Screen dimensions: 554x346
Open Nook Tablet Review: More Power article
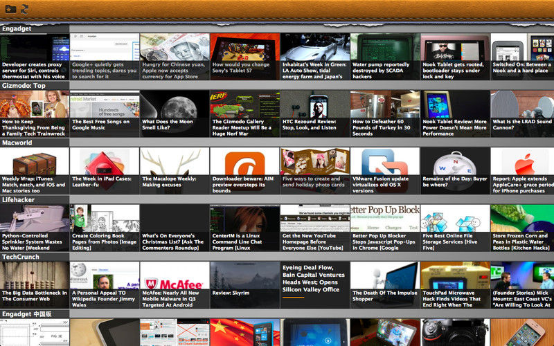[455, 113]
